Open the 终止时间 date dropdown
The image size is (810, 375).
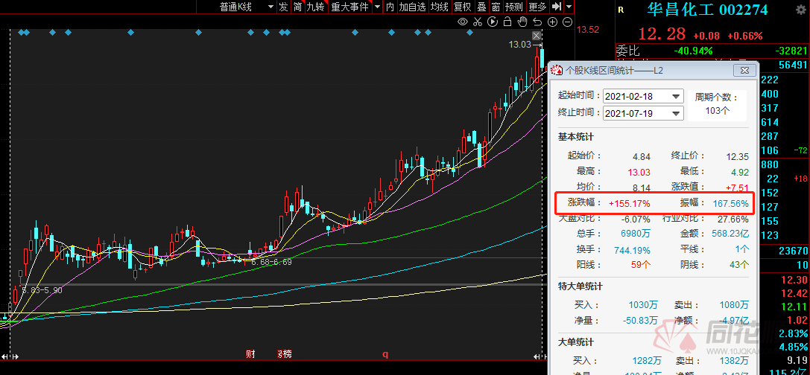[x=676, y=114]
